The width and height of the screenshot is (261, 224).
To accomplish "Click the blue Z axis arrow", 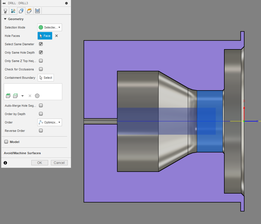I will (251, 121).
